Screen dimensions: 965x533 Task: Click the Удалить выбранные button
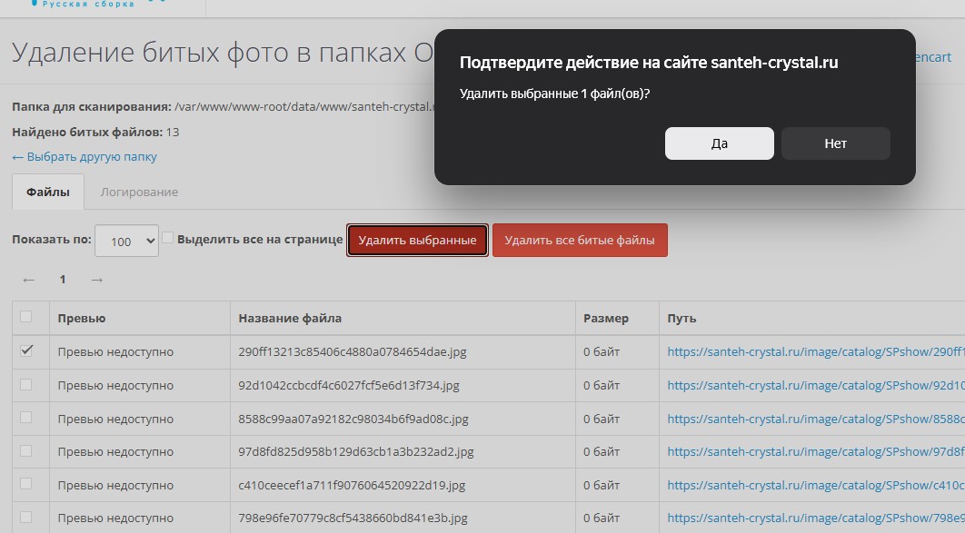click(417, 241)
